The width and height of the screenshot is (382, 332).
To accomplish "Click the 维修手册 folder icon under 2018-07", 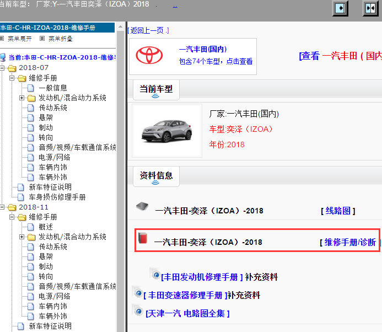I will tap(22, 78).
